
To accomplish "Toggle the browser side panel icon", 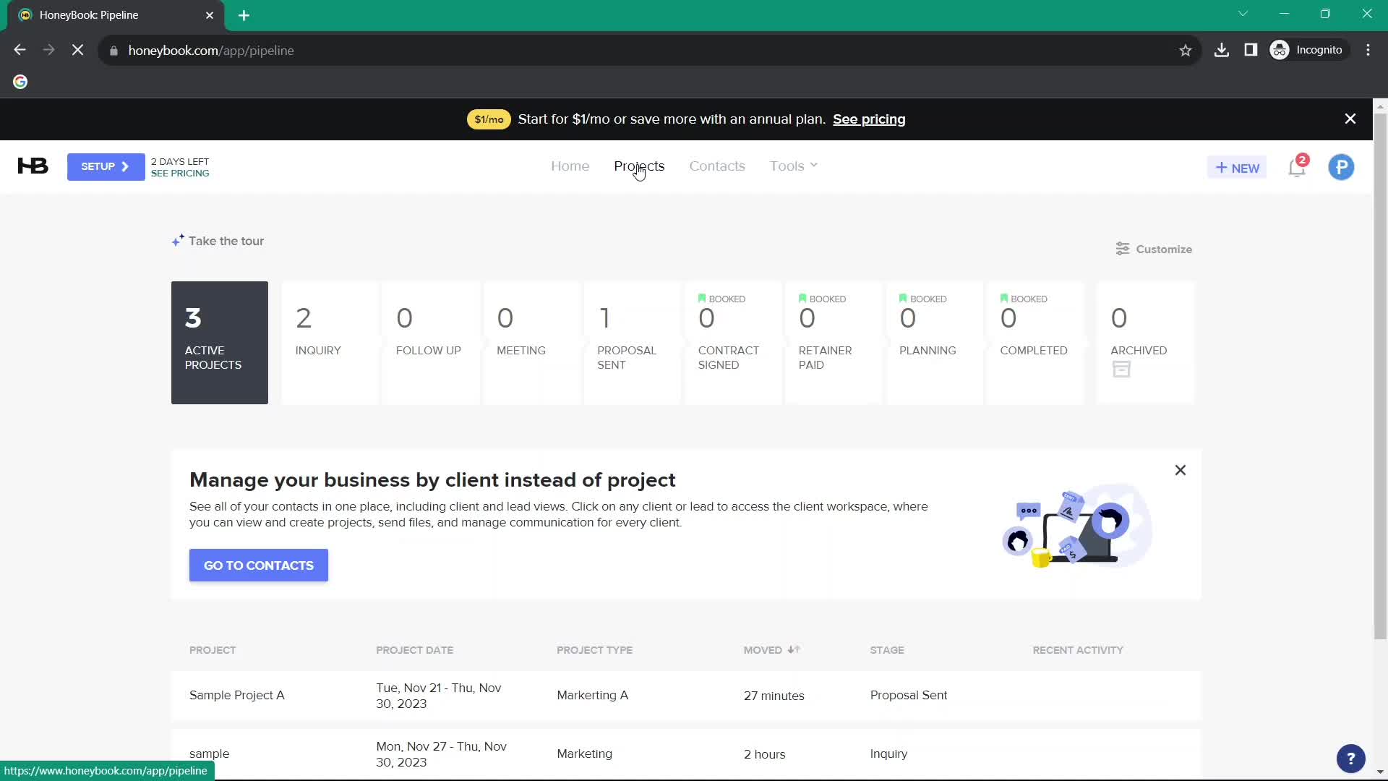I will point(1250,51).
